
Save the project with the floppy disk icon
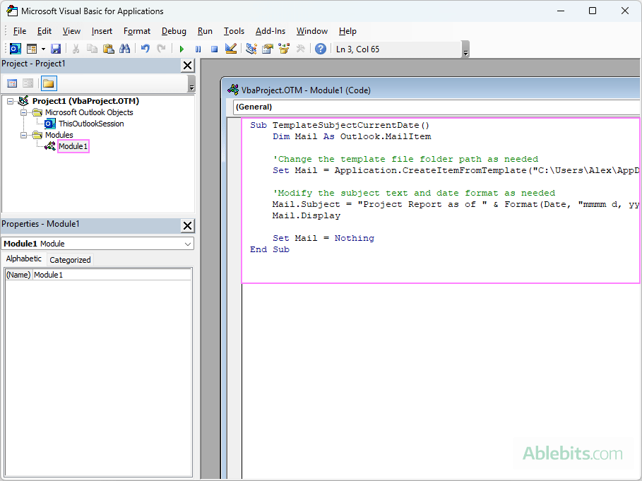[x=56, y=49]
